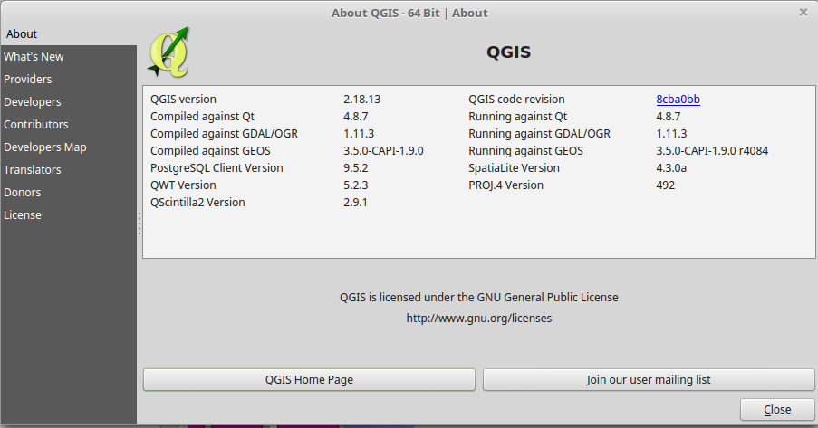Select QScintilla2 value 2.9.1
Image resolution: width=818 pixels, height=428 pixels.
pyautogui.click(x=355, y=203)
